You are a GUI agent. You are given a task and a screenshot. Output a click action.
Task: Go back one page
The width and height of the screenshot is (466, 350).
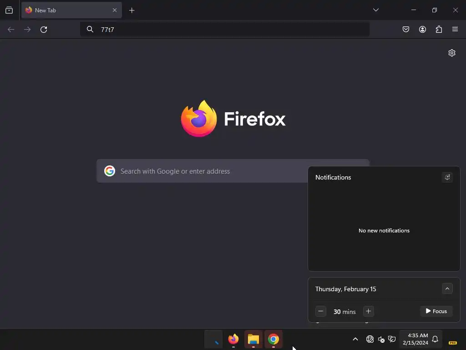pos(11,30)
